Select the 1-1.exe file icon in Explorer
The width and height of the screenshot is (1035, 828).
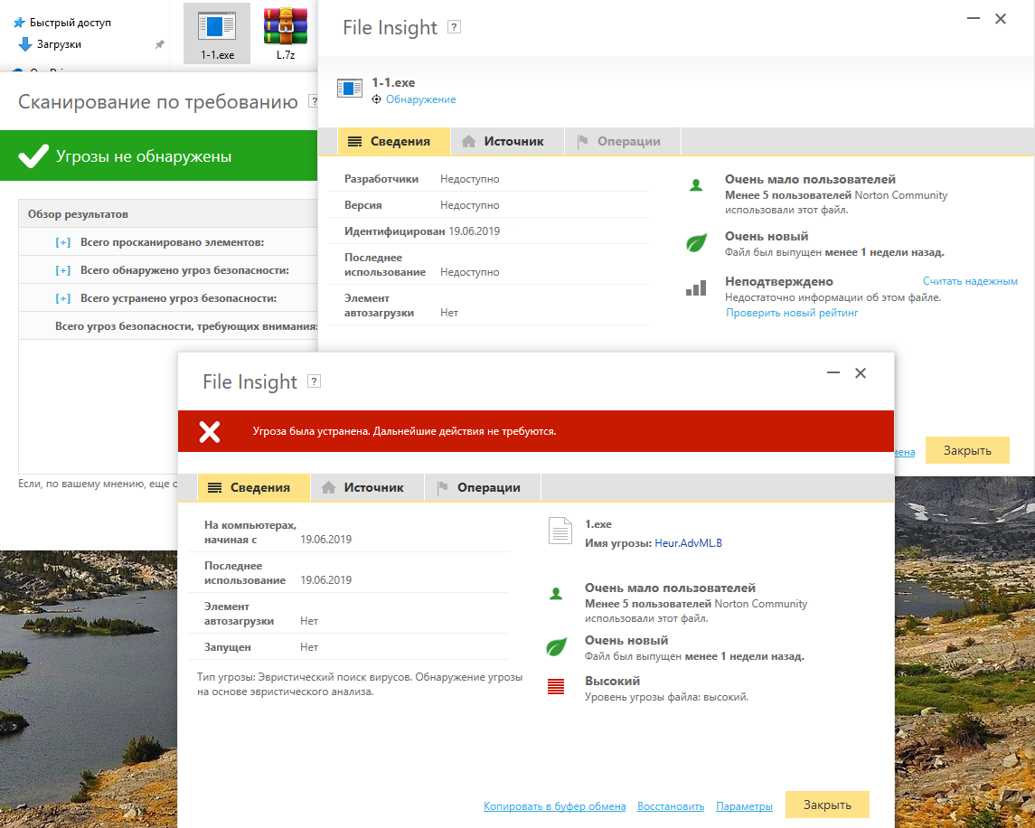[x=217, y=33]
